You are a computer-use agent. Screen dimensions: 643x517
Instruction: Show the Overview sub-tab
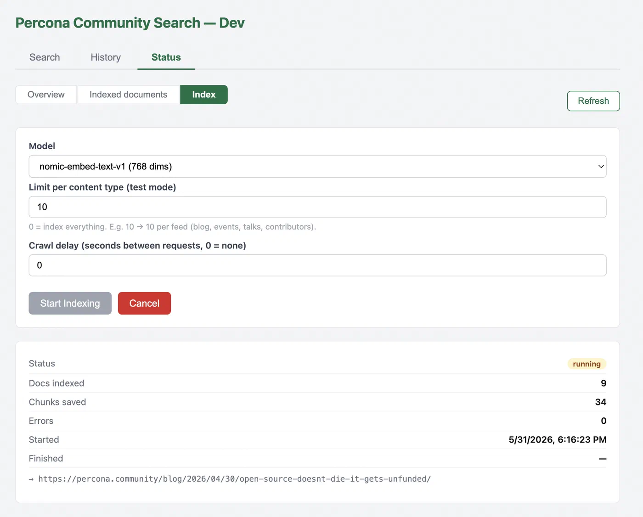pos(46,95)
